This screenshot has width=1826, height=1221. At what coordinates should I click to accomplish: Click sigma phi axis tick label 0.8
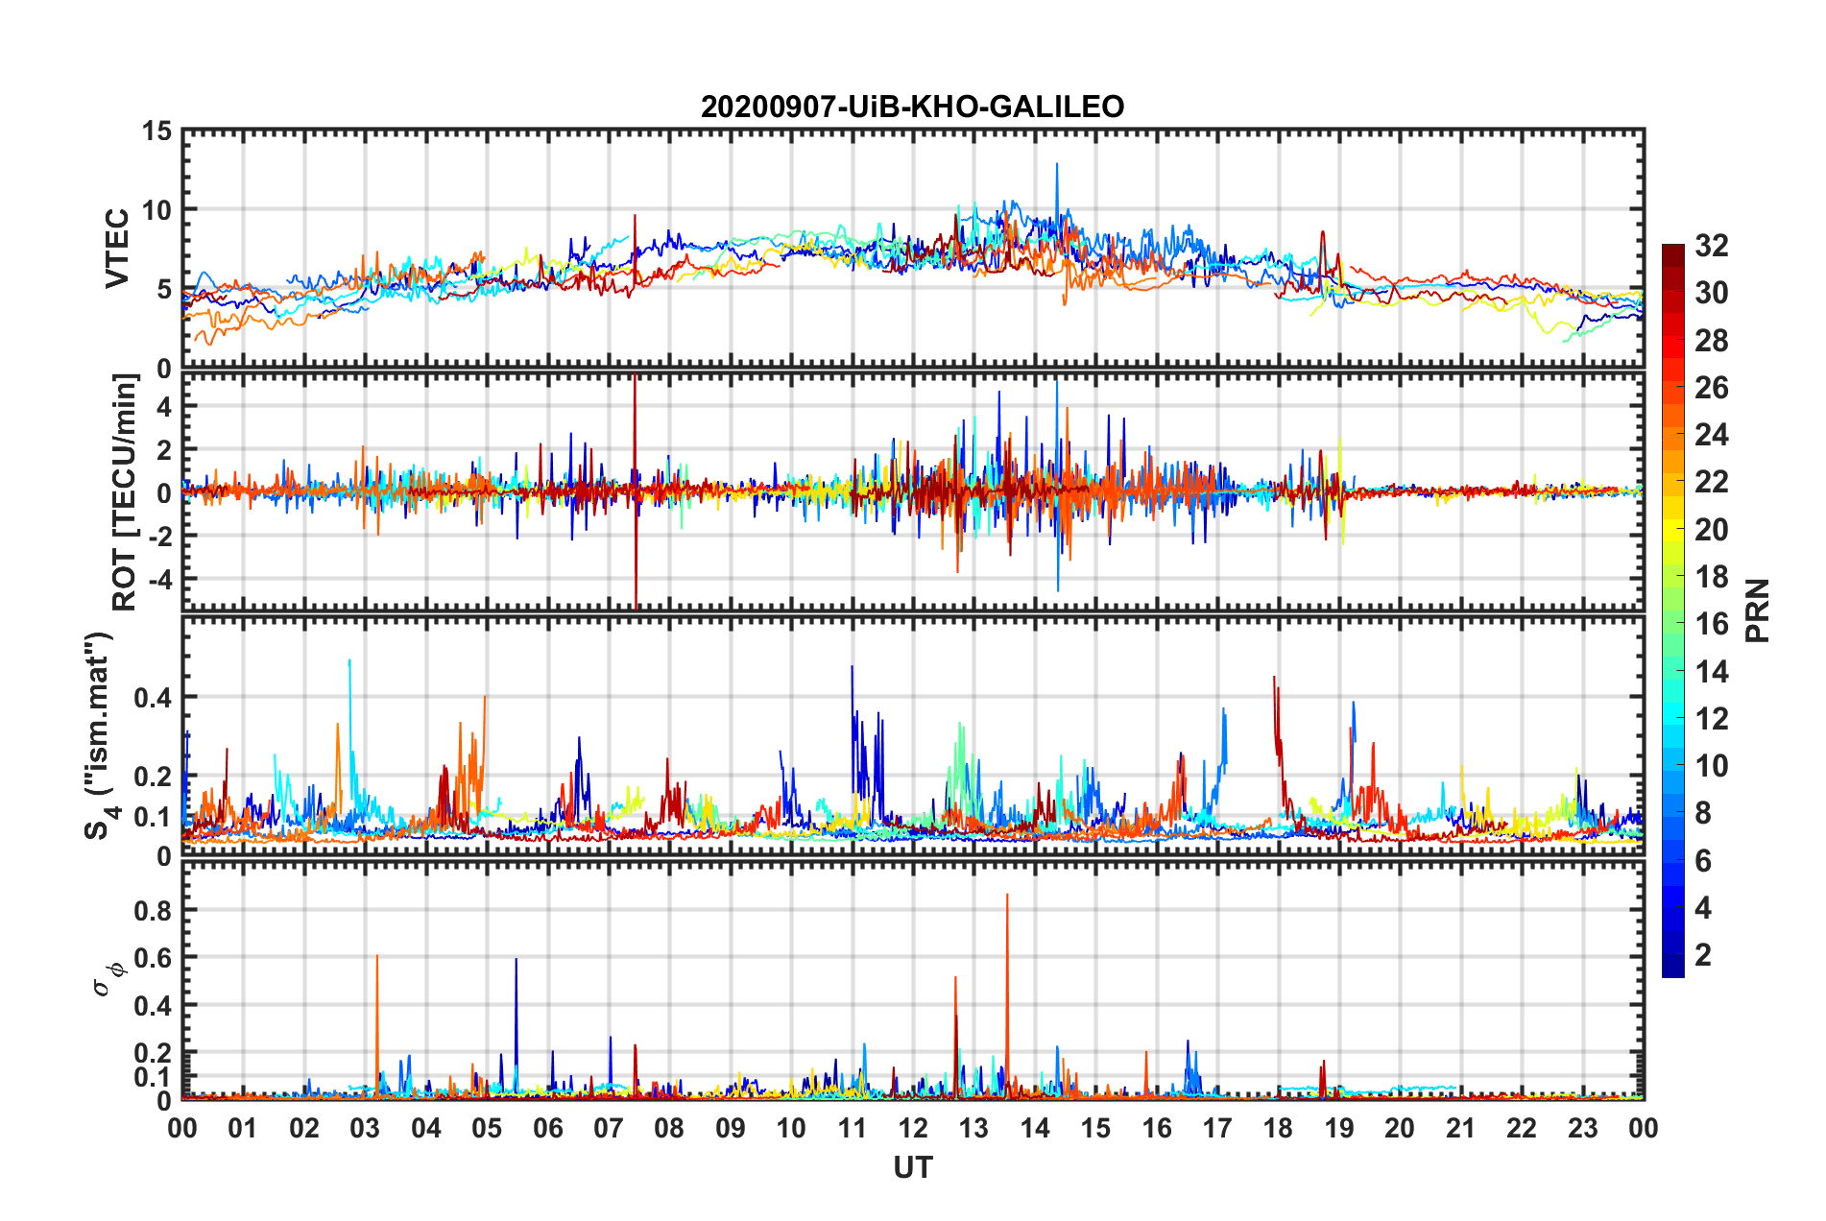[x=153, y=910]
